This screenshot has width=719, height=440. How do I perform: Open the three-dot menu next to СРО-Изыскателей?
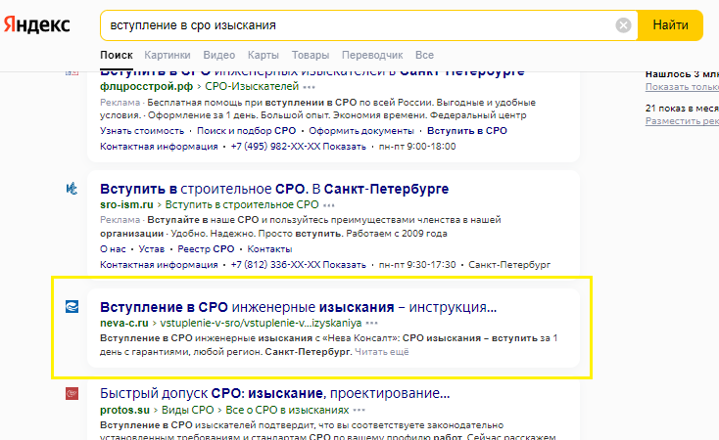310,87
